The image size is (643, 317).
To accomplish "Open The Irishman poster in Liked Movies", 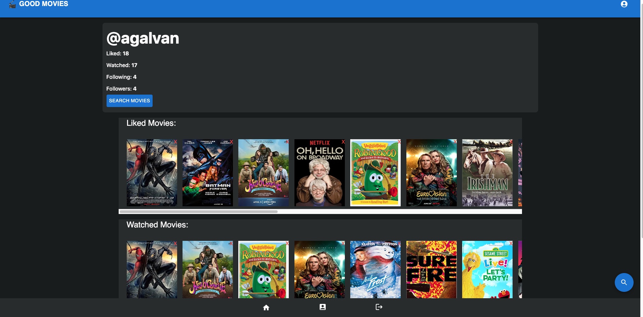I will click(x=487, y=173).
